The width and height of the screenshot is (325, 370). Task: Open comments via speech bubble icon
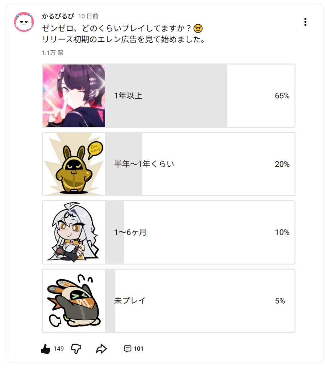pyautogui.click(x=127, y=349)
